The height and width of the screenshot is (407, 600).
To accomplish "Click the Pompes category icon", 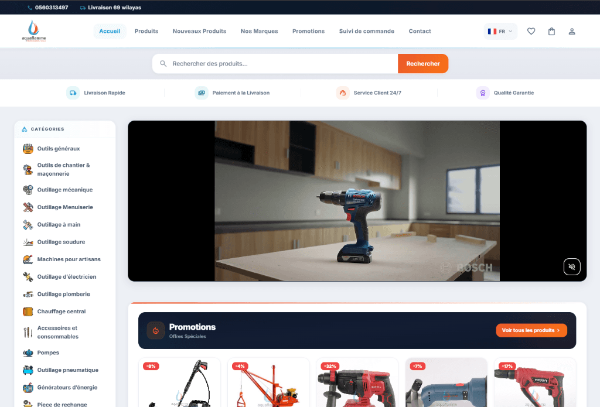I will point(28,353).
